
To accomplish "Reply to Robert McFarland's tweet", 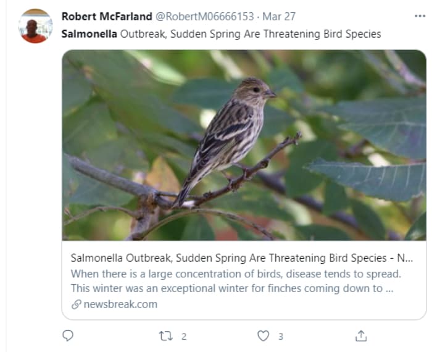I will point(68,336).
